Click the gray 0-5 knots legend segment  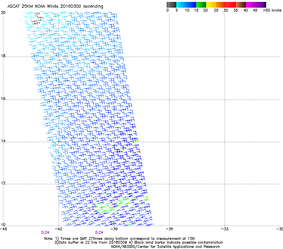click(171, 5)
